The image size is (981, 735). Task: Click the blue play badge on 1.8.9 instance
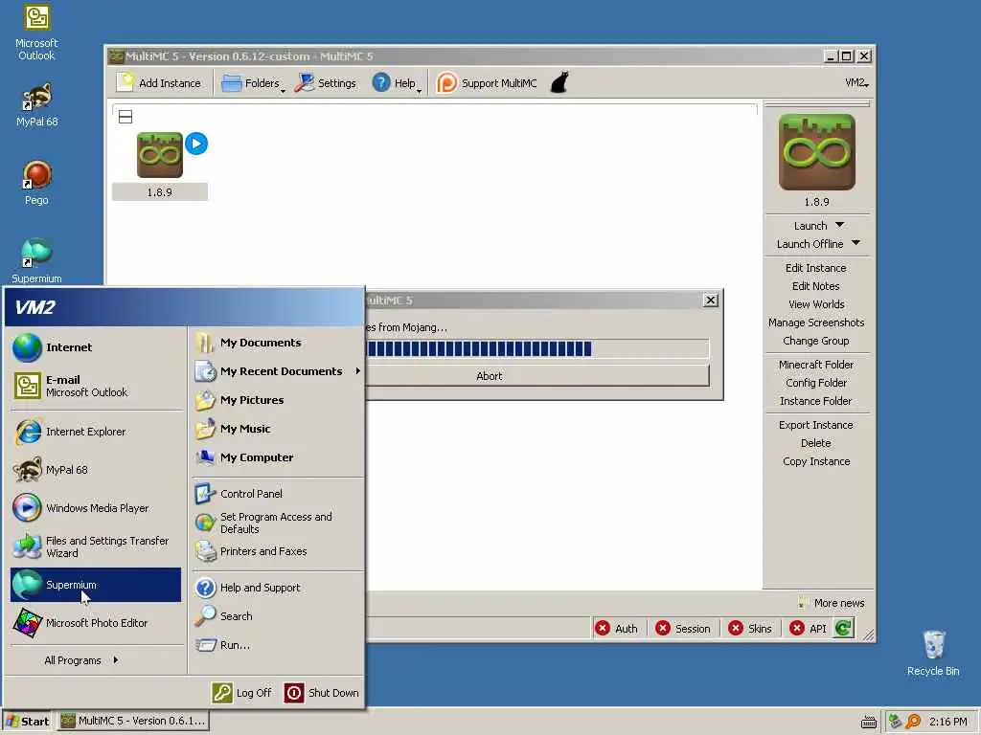click(196, 144)
